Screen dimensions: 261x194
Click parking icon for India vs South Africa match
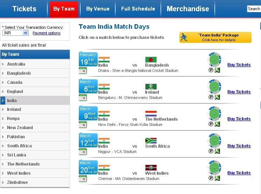(211, 151)
